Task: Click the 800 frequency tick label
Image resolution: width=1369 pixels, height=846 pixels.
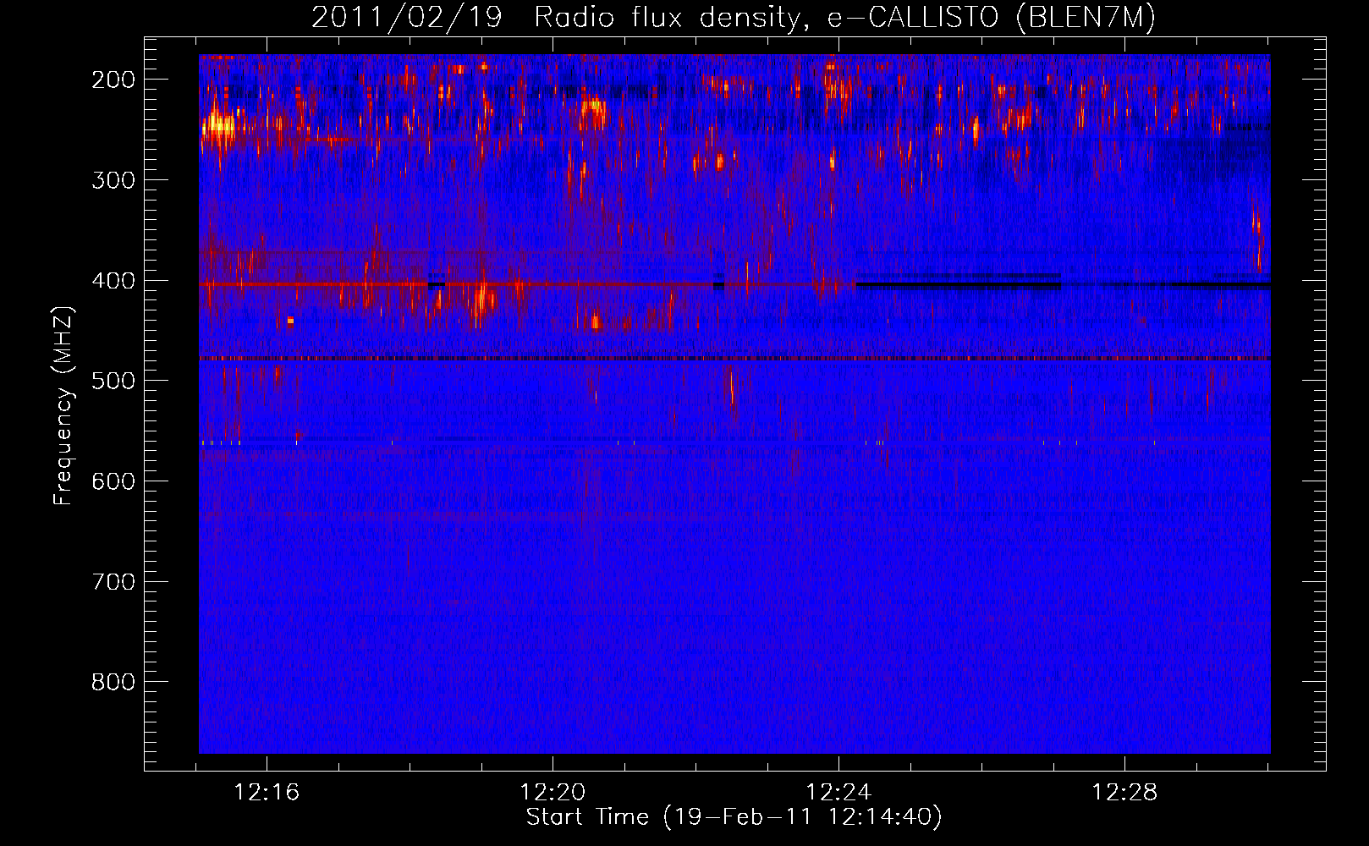Action: (x=113, y=682)
